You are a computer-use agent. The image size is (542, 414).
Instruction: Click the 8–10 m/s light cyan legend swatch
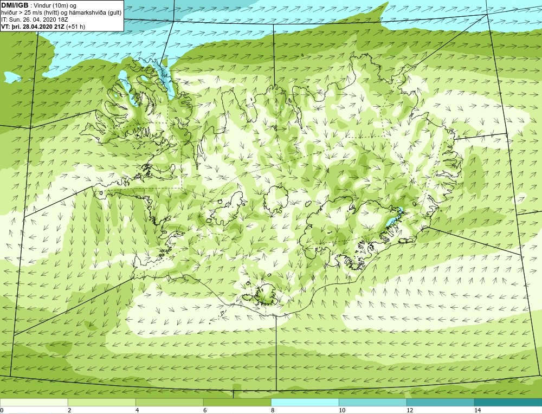click(x=305, y=402)
